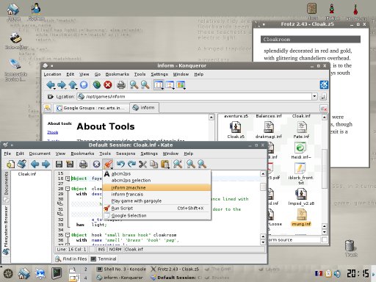Image resolution: width=376 pixels, height=282 pixels.
Task: Switch to Frotz 2.43 taskbar entry
Action: [175, 270]
